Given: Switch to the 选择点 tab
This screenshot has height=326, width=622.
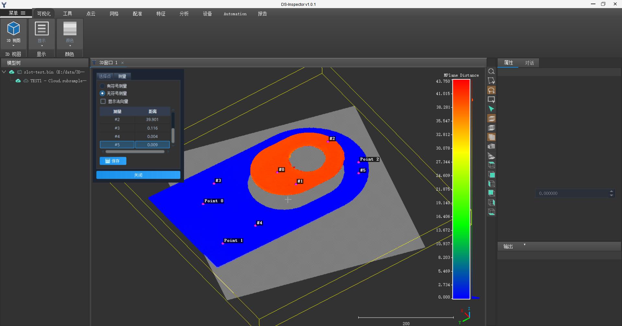Looking at the screenshot, I should tap(105, 76).
